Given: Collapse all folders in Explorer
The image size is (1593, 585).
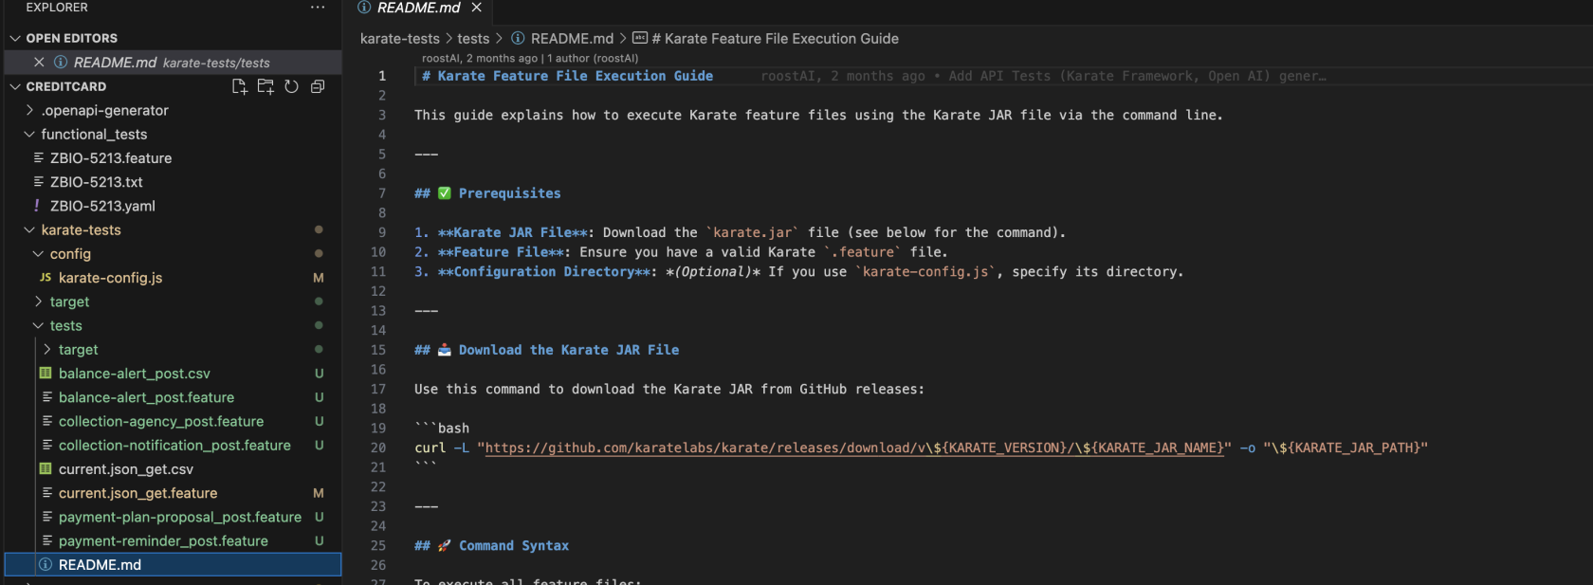Looking at the screenshot, I should (x=318, y=86).
